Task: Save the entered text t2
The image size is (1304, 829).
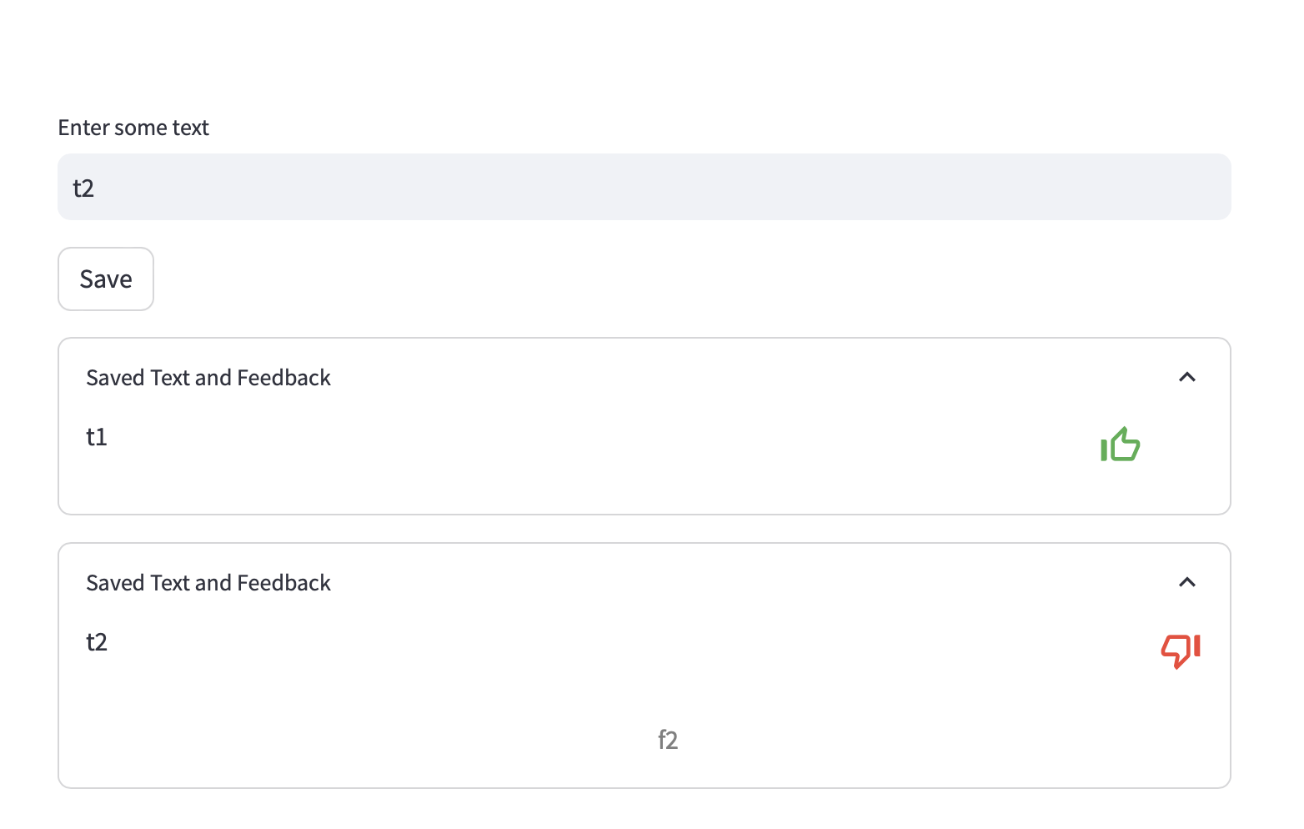Action: click(x=106, y=279)
